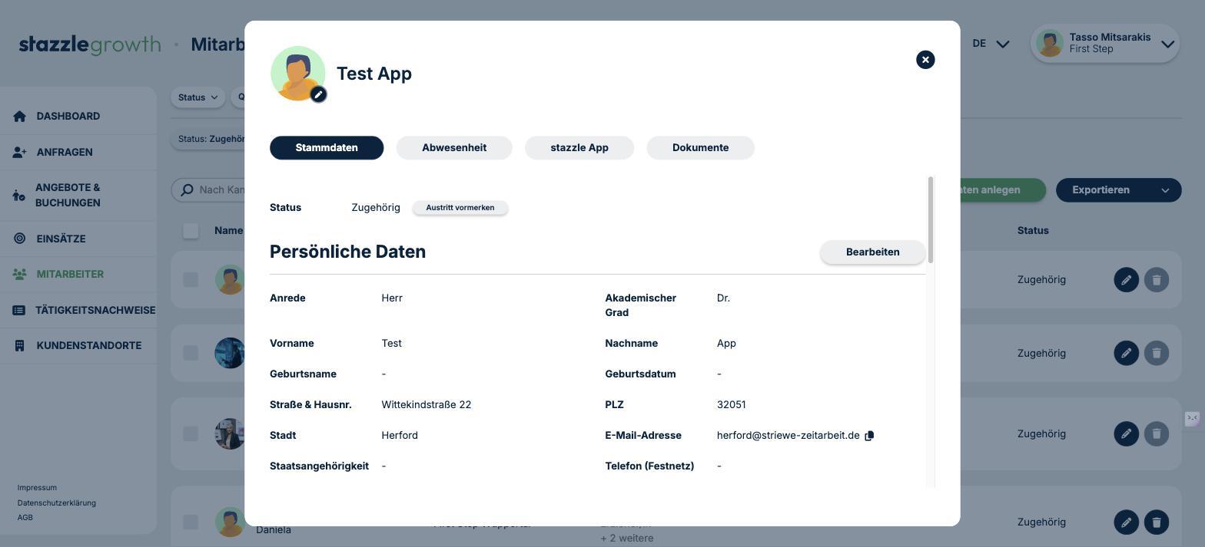Open the Exportieren dropdown arrow
1205x547 pixels.
tap(1165, 190)
